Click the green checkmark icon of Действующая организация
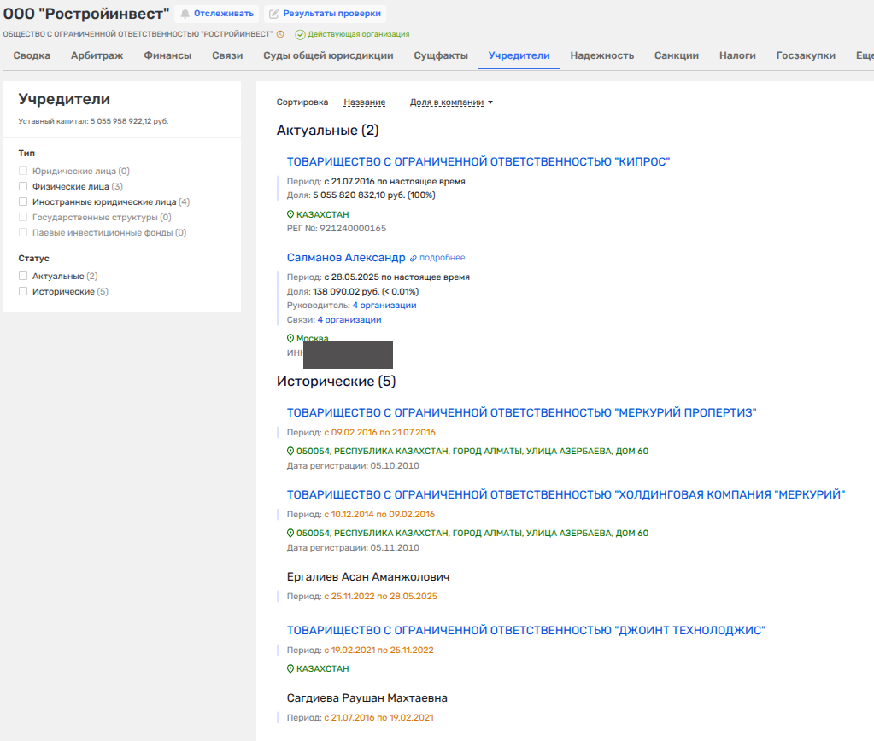This screenshot has height=741, width=874. coord(300,34)
